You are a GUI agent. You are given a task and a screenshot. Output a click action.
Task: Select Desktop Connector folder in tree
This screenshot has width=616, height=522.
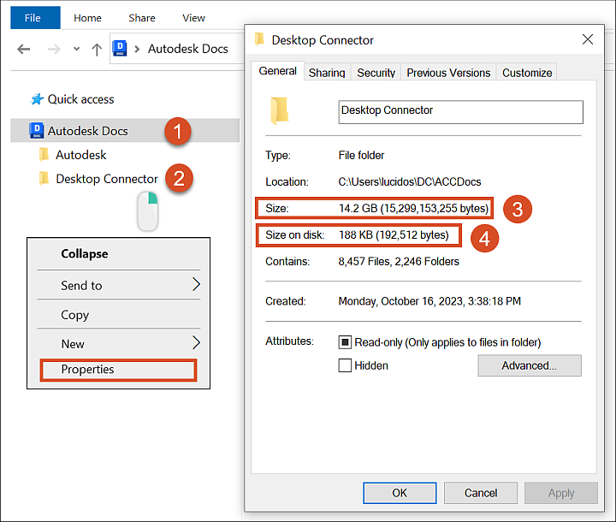pyautogui.click(x=107, y=179)
